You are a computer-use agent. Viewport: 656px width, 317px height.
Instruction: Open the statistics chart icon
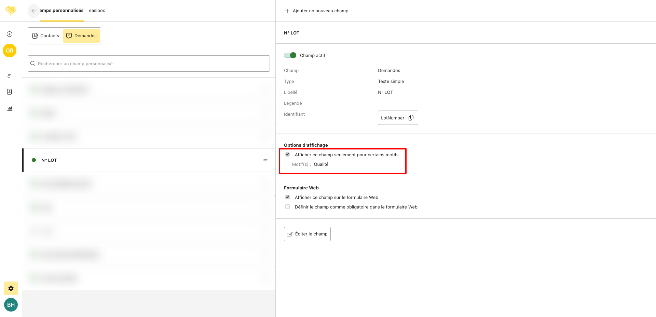coord(10,108)
